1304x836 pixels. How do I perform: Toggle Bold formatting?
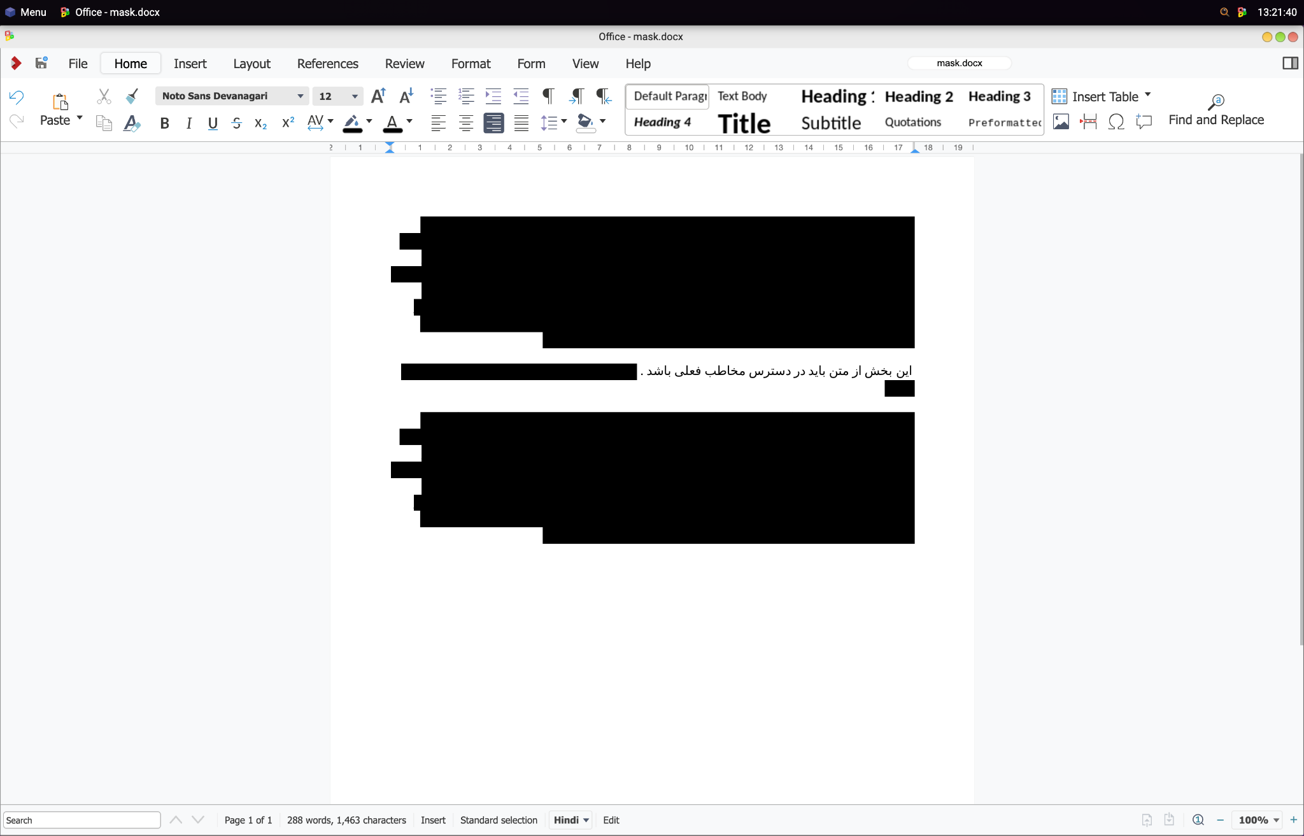(164, 124)
